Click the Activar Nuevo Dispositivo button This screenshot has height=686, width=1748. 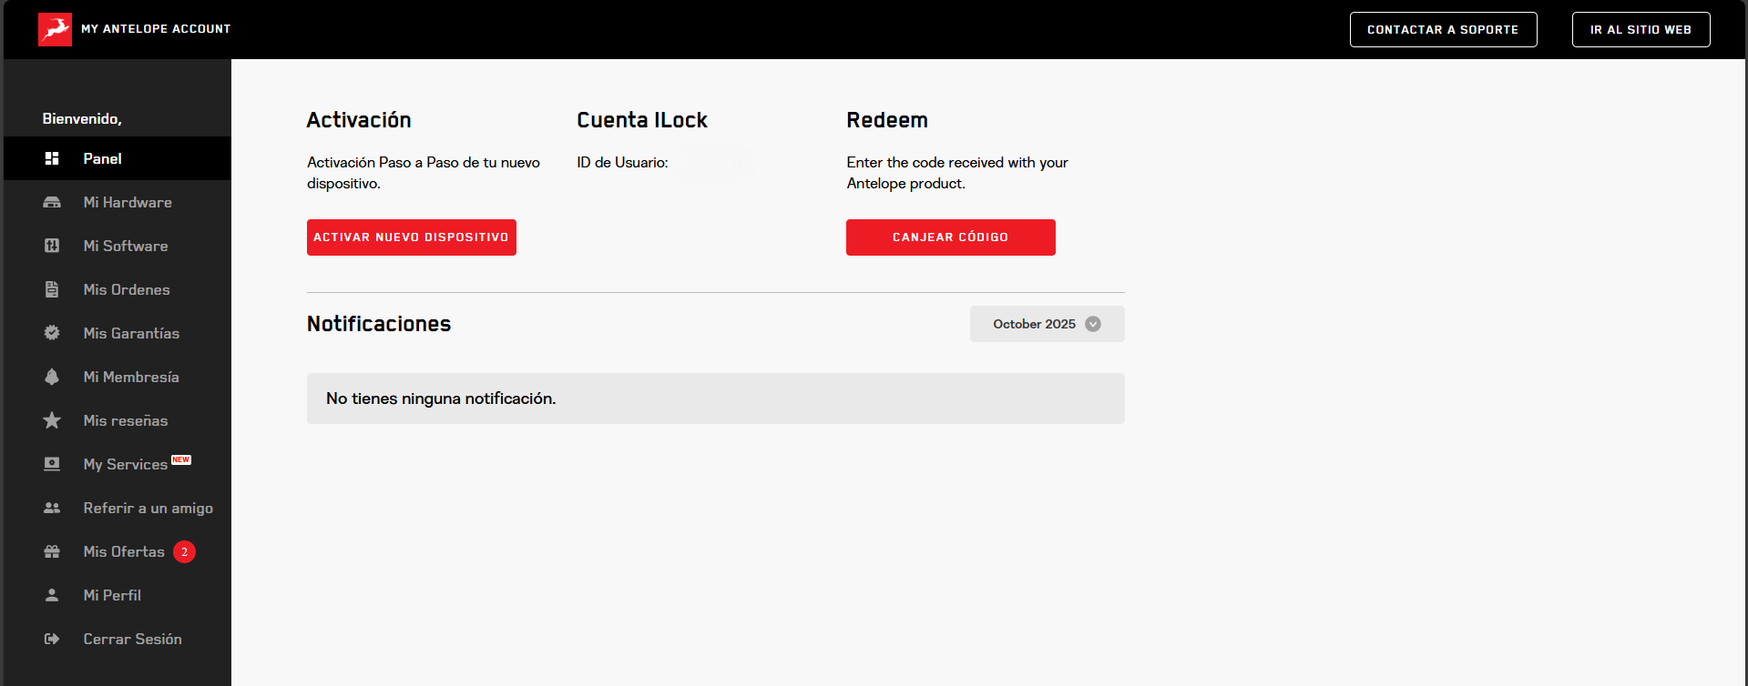(412, 237)
